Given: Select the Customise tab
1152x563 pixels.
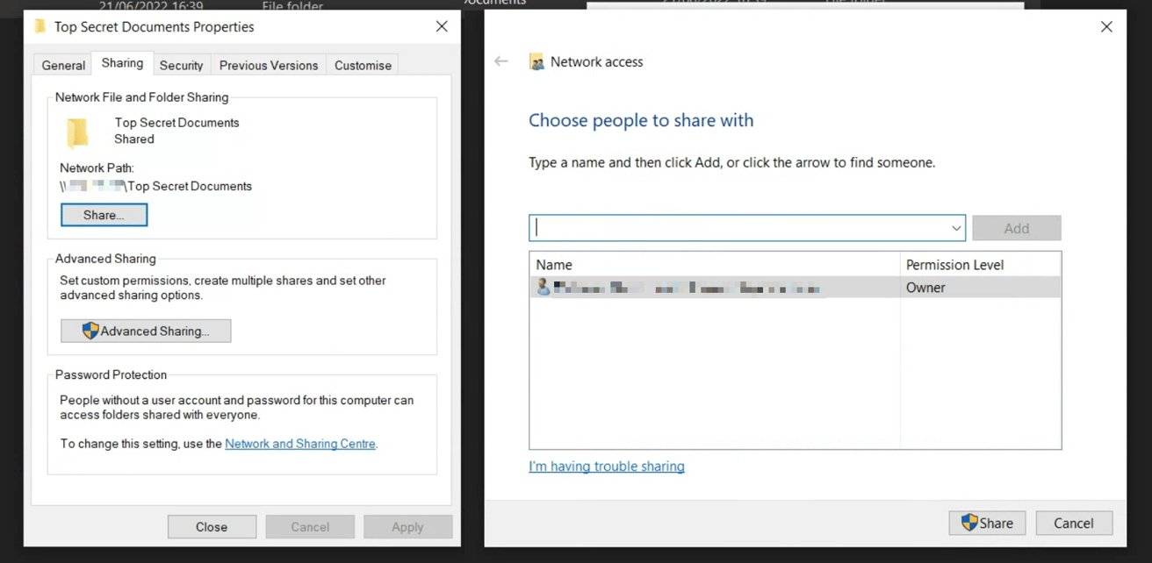Looking at the screenshot, I should tap(363, 65).
